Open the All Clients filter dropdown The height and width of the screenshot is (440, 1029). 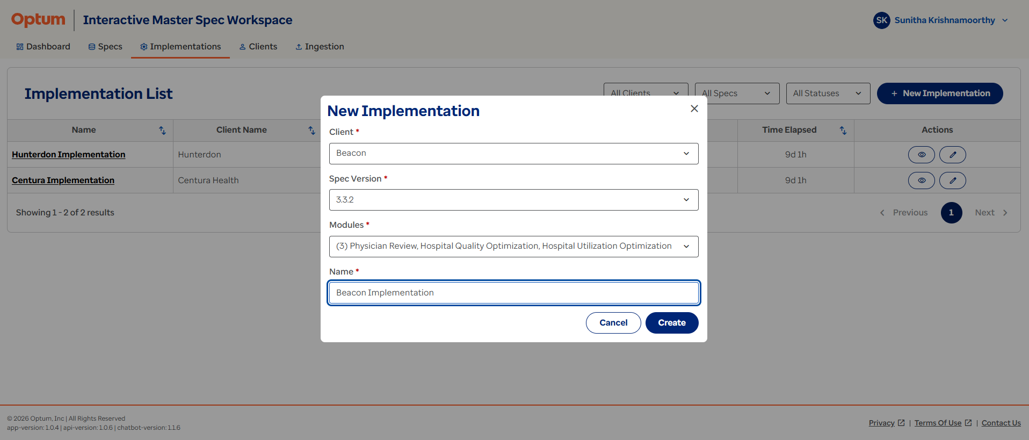646,93
